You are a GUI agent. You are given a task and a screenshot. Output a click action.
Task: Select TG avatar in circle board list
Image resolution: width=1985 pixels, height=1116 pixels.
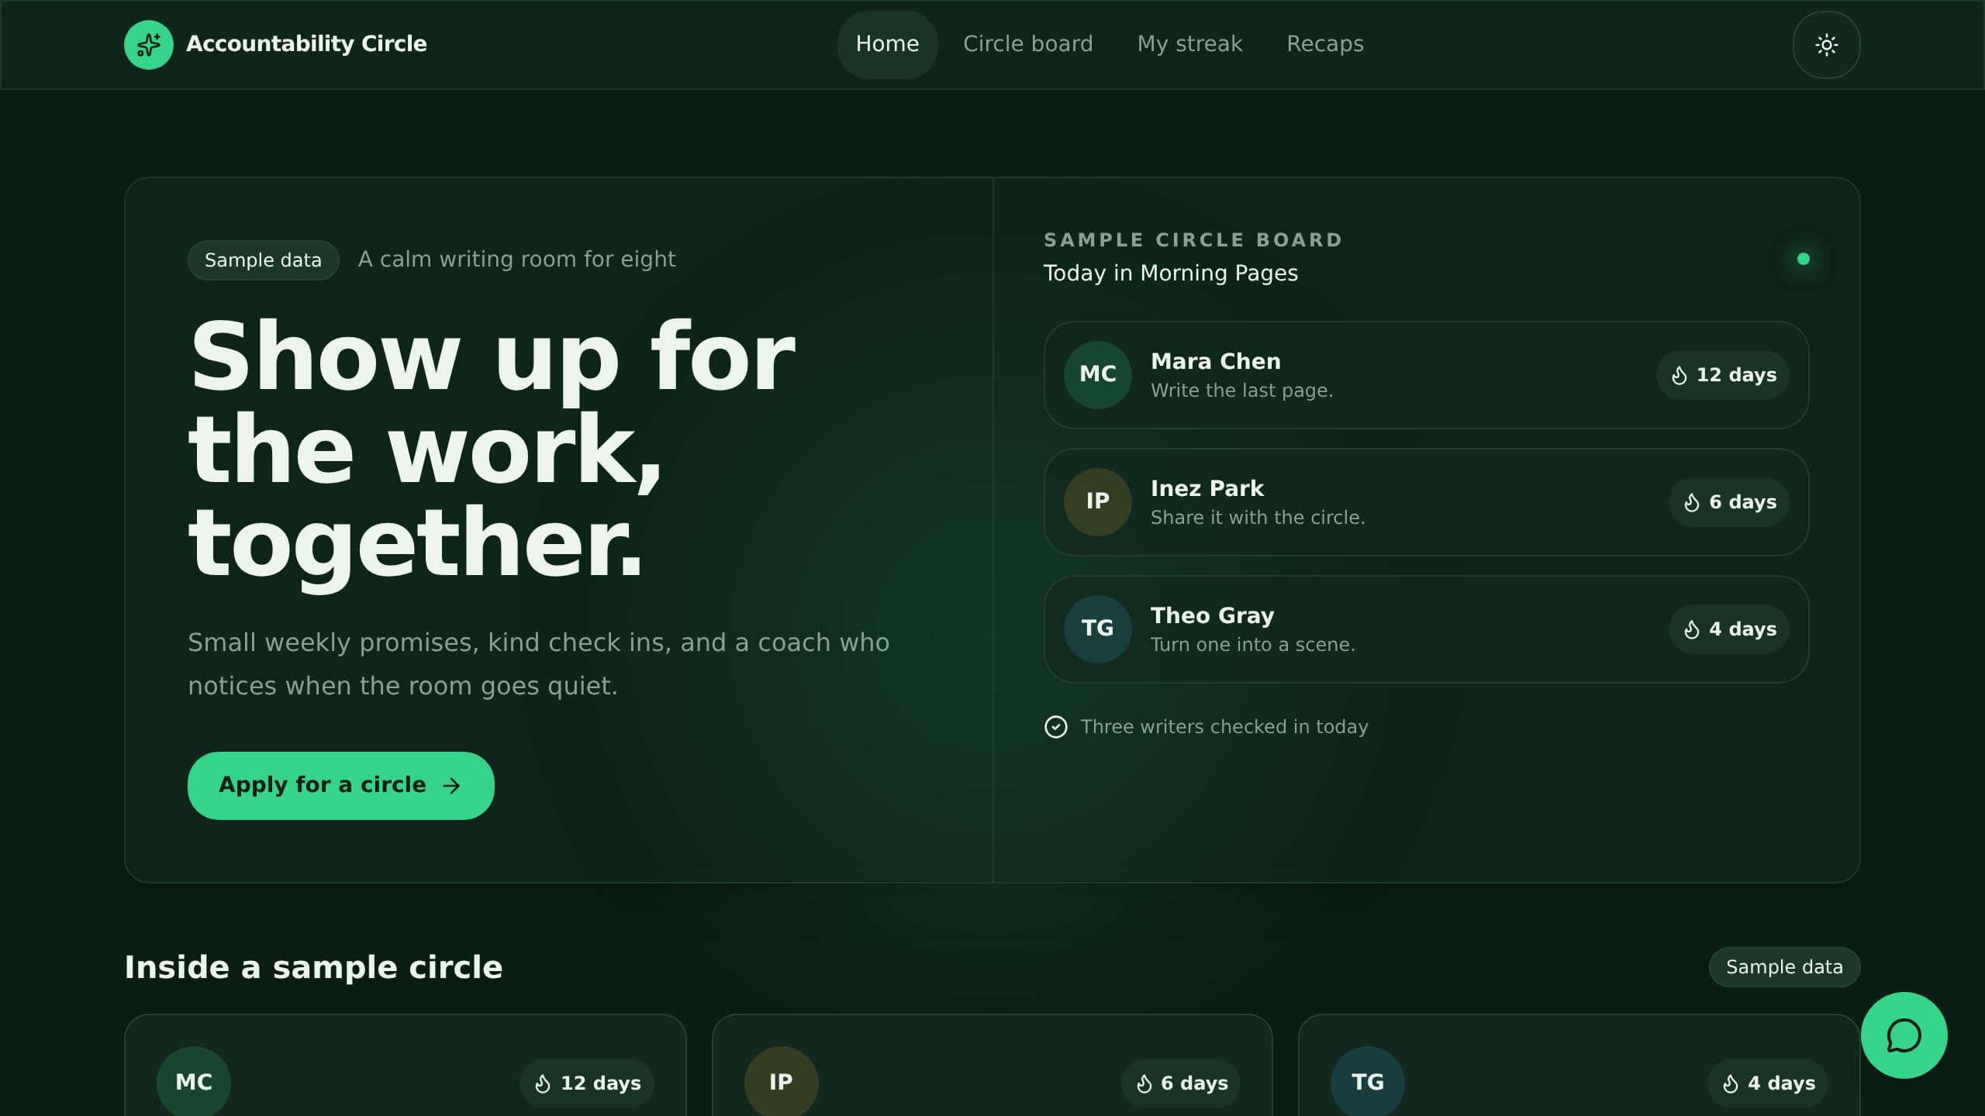tap(1098, 629)
